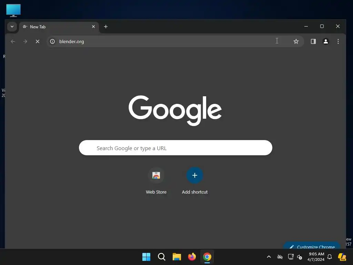This screenshot has height=265, width=353.
Task: Open the Windows Start menu
Action: coord(146,257)
